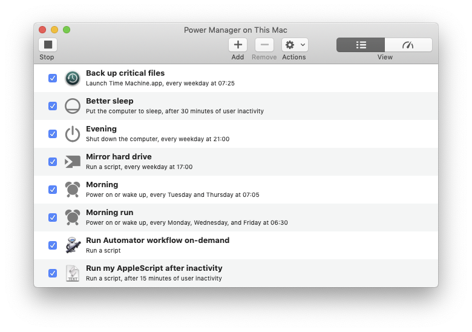Click the Stop button in toolbar
The height and width of the screenshot is (332, 472).
point(48,45)
